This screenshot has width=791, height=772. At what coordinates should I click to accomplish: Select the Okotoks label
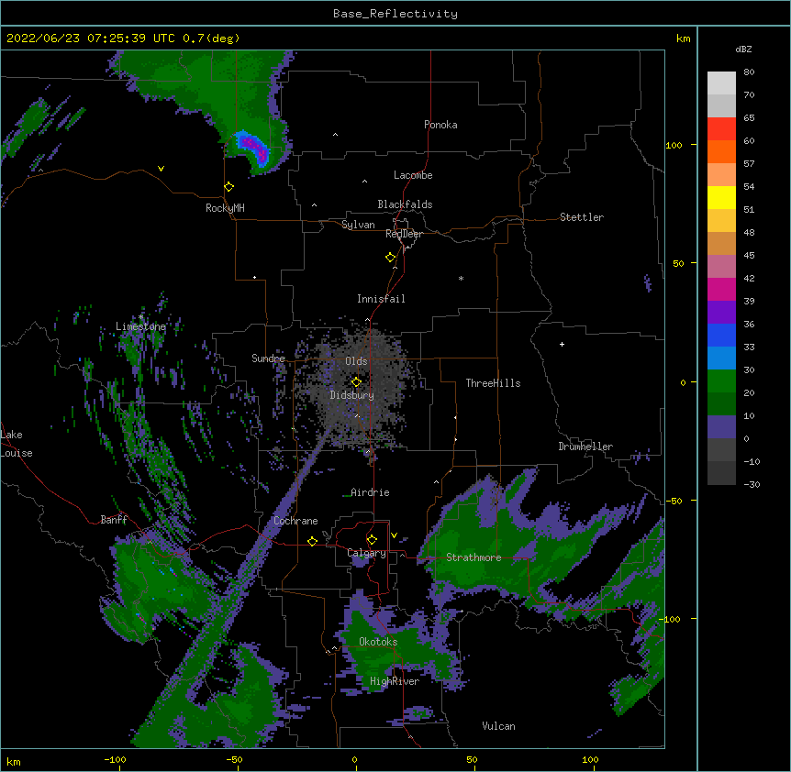coord(378,642)
